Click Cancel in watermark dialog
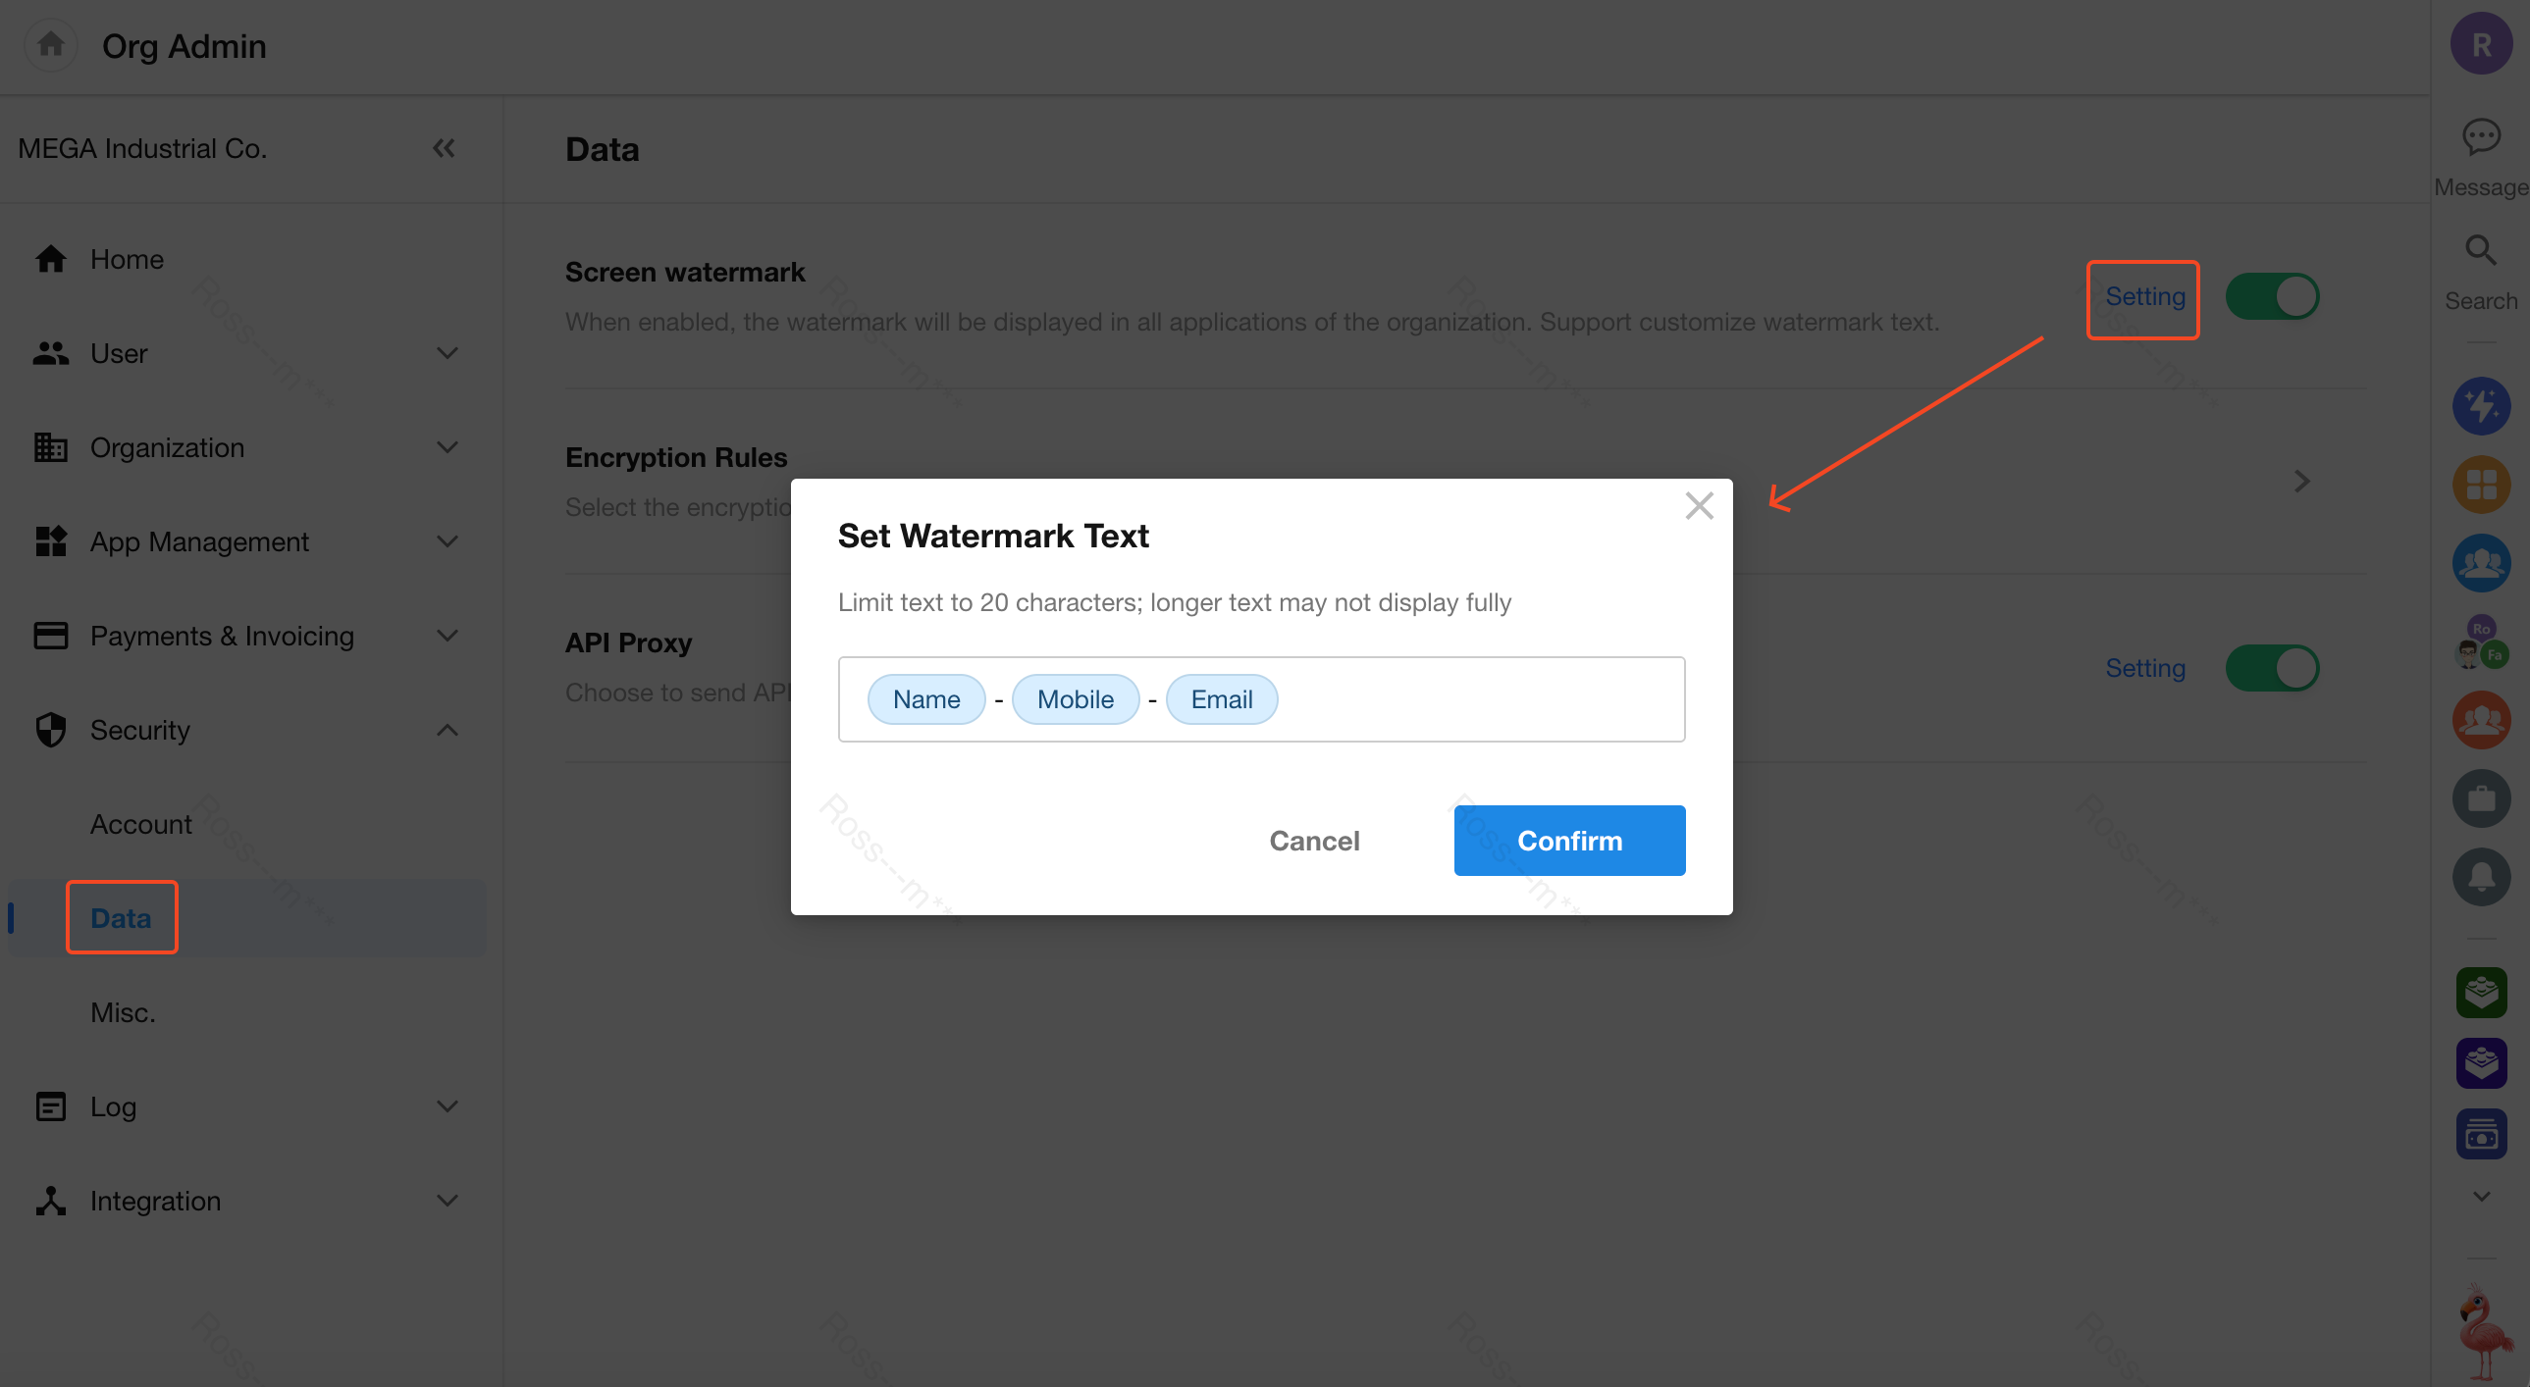Viewport: 2530px width, 1387px height. (x=1313, y=841)
